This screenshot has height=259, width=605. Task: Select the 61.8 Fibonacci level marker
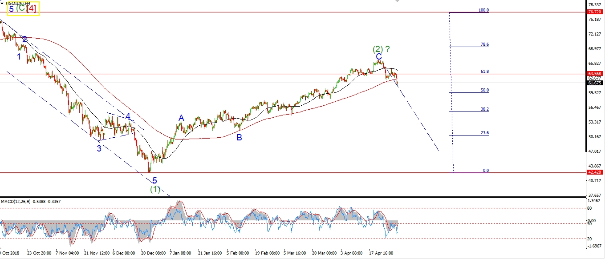click(x=484, y=71)
